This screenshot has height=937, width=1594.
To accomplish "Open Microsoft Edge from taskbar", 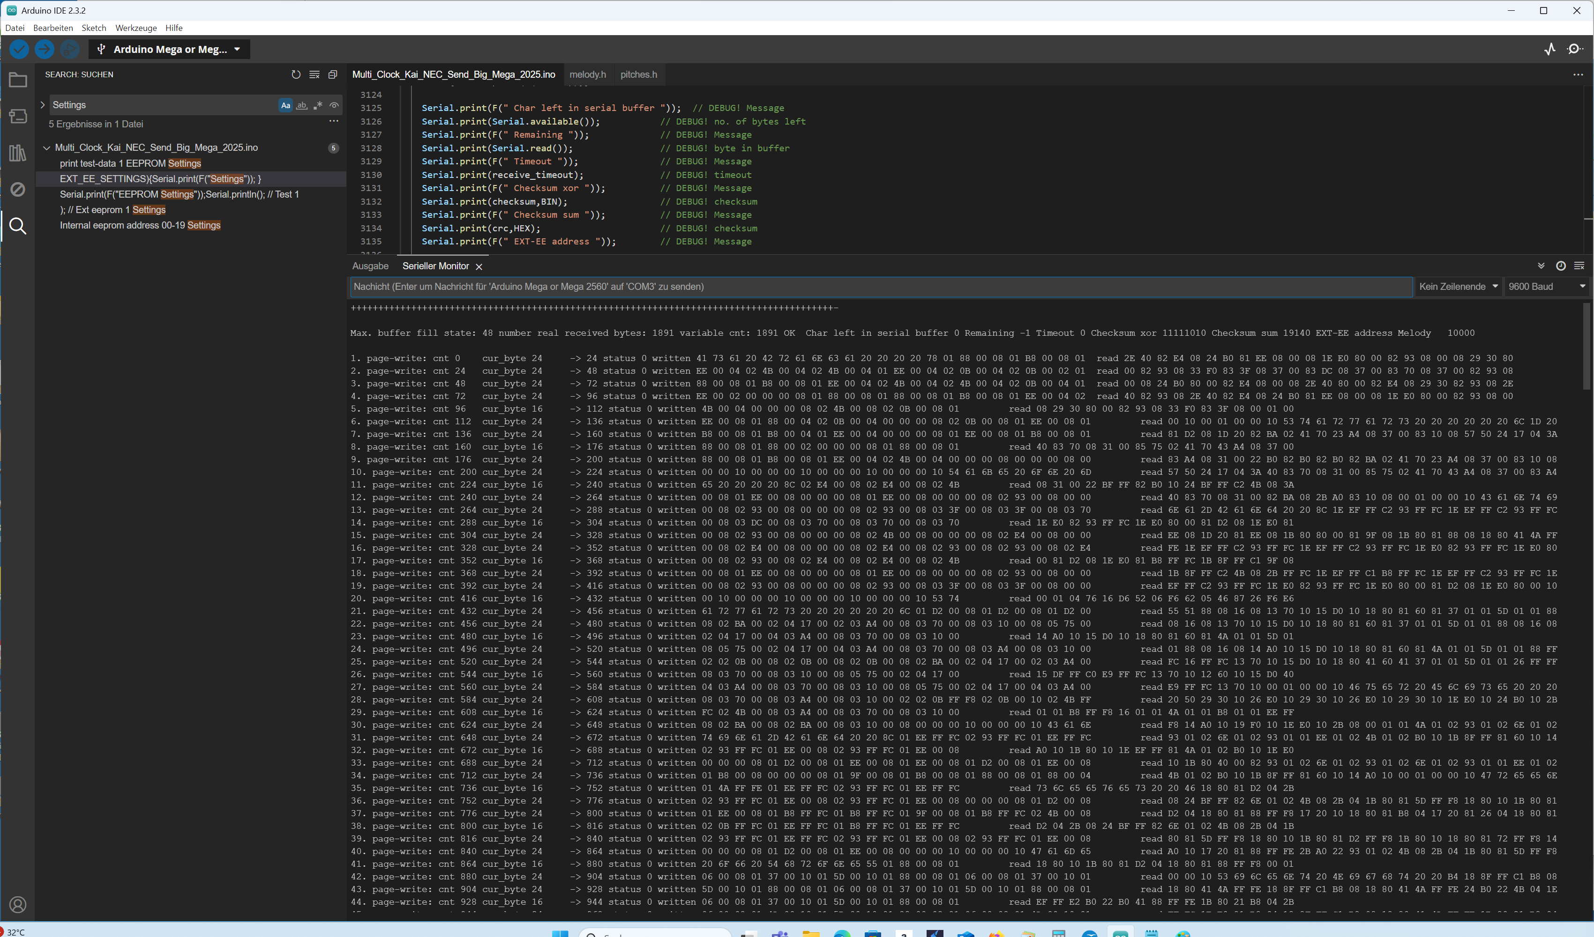I will (x=842, y=933).
